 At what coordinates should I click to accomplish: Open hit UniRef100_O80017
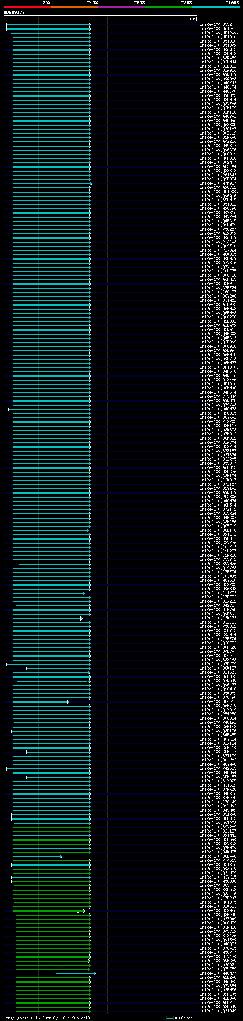tap(218, 701)
